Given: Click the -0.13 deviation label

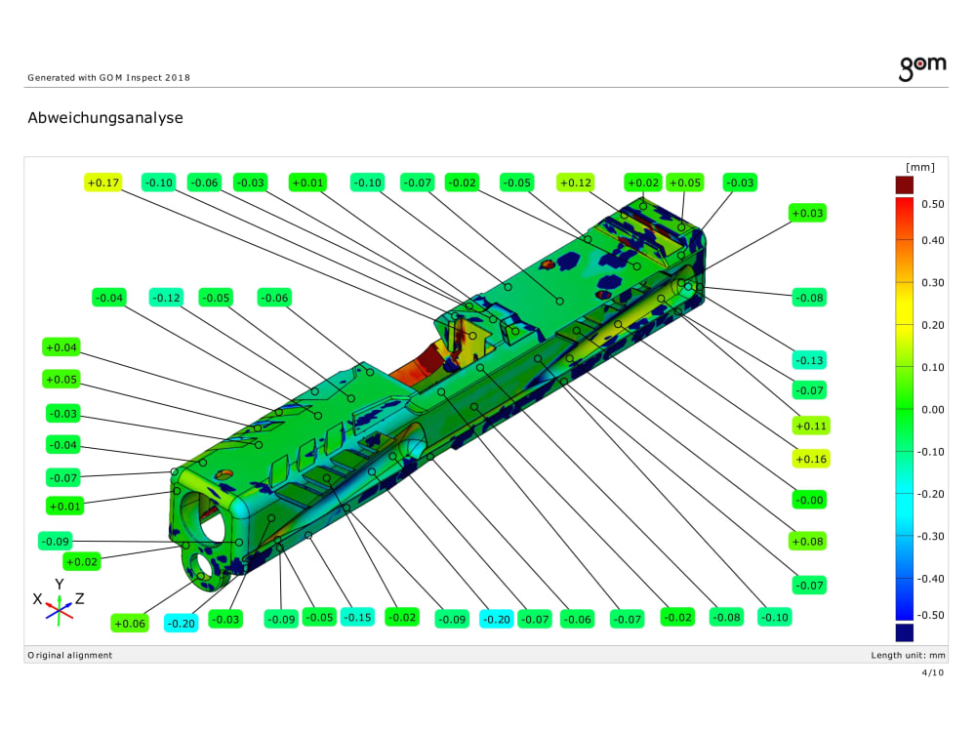Looking at the screenshot, I should tap(809, 360).
